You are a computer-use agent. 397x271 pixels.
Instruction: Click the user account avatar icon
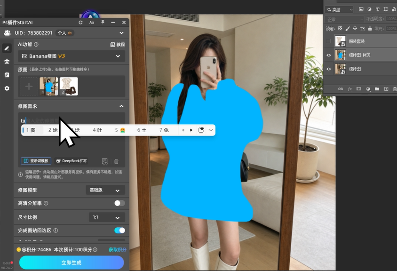tap(8, 33)
